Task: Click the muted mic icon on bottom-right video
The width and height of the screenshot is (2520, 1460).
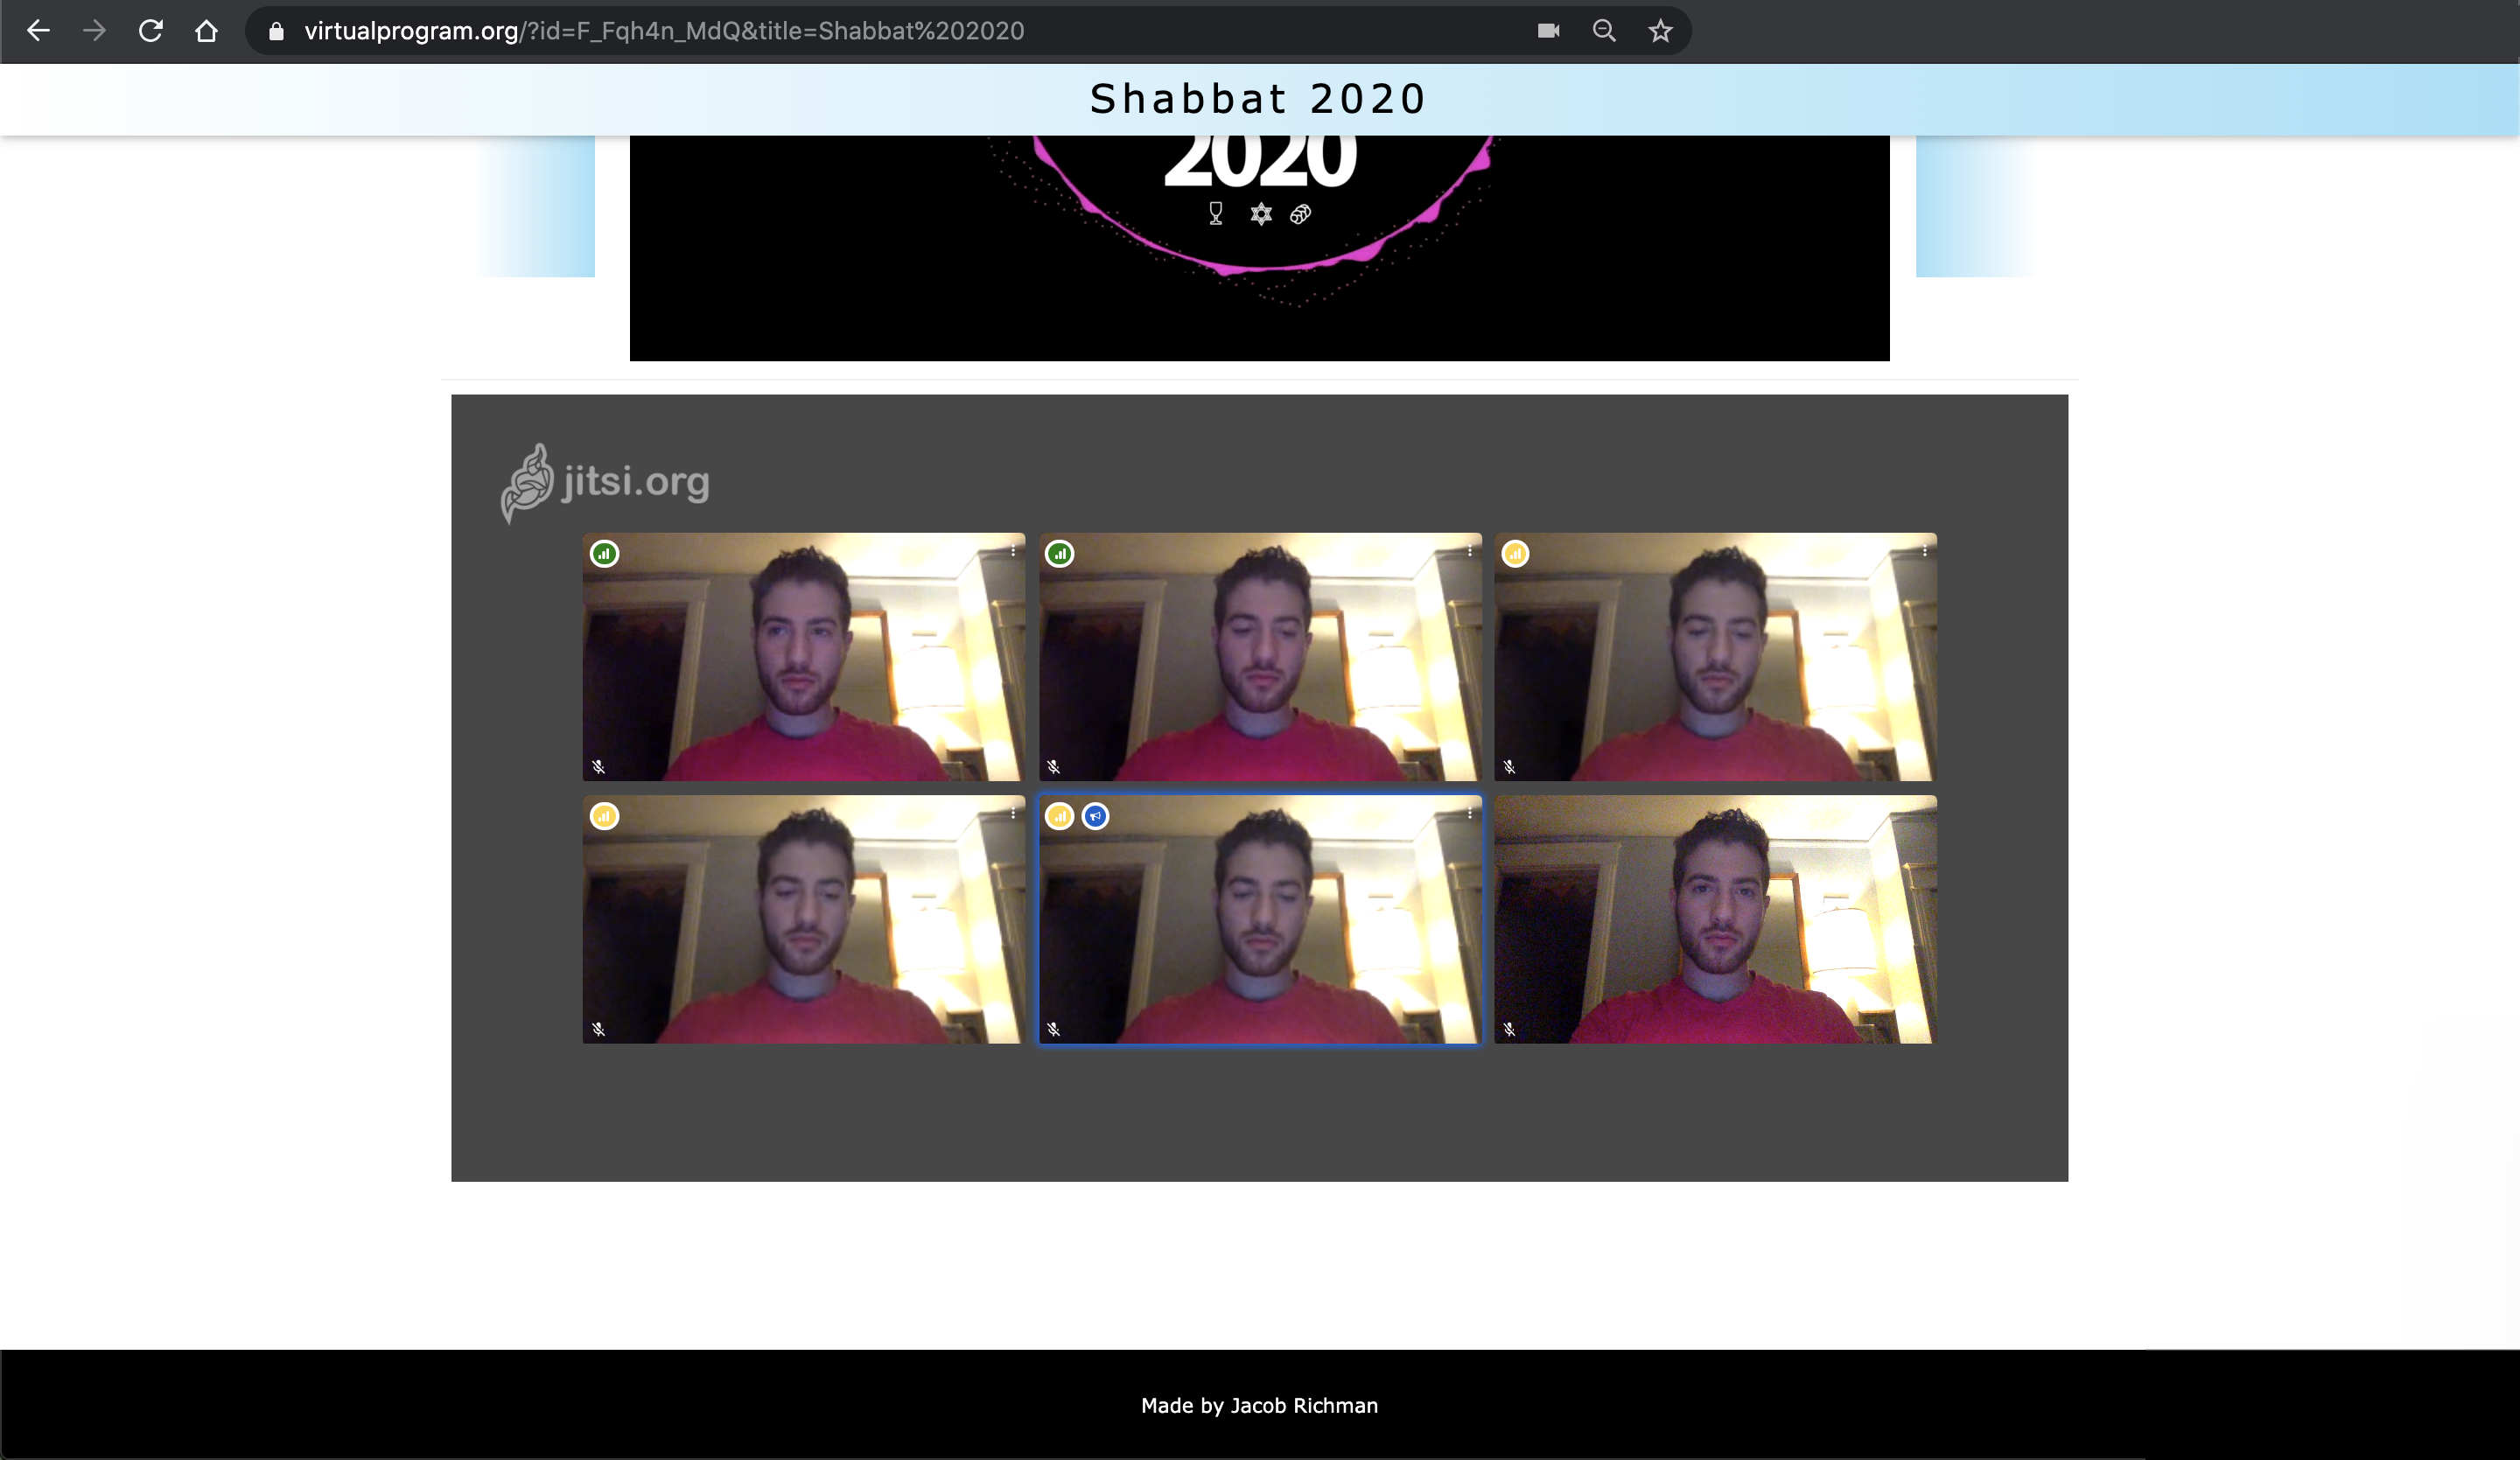Action: click(x=1509, y=1029)
